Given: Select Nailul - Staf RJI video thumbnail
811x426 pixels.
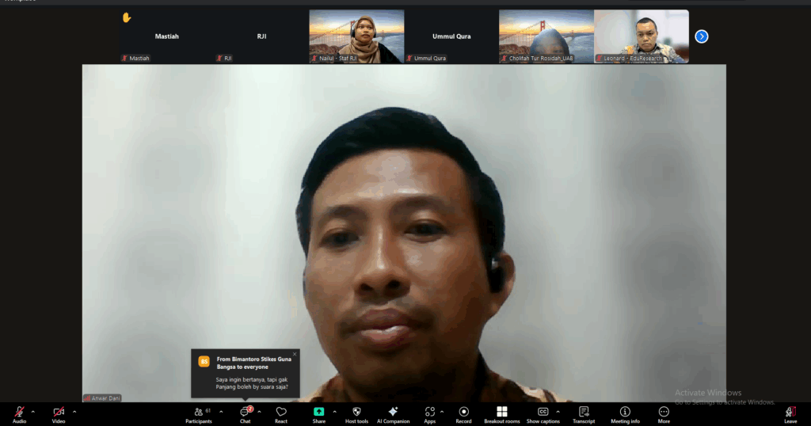Looking at the screenshot, I should [356, 36].
